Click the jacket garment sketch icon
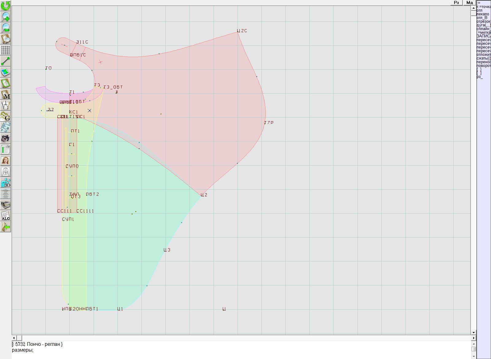Viewport: 491px width, 359px height. [x=6, y=172]
